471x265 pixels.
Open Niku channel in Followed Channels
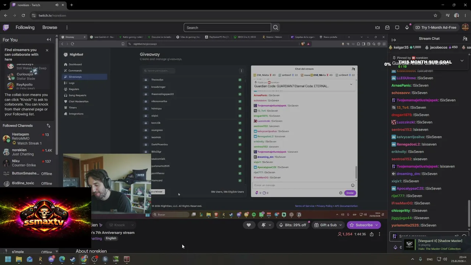pyautogui.click(x=28, y=163)
